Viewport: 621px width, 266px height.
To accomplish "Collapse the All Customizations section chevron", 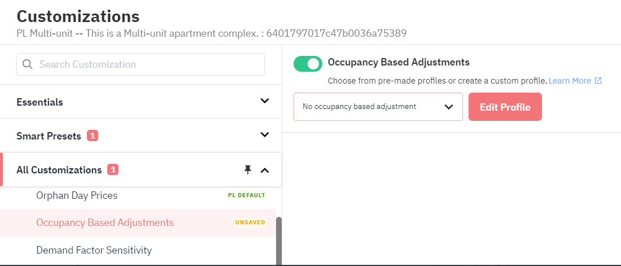I will [265, 171].
